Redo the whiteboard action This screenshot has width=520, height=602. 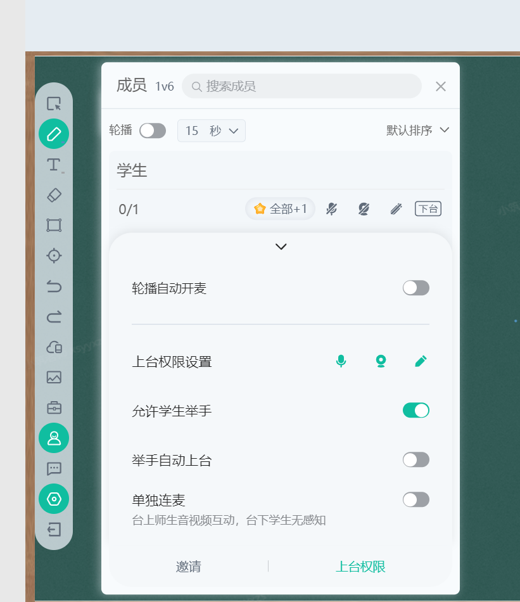(x=54, y=317)
